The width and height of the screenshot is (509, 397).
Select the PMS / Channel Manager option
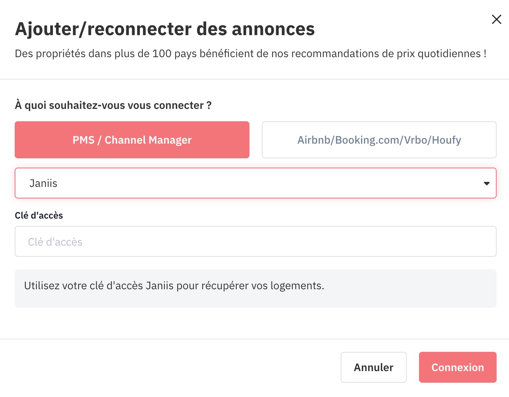coord(132,140)
